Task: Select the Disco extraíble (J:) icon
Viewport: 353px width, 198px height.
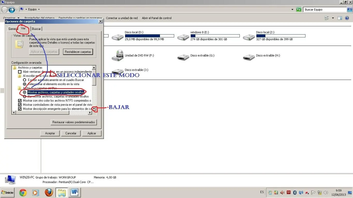Action: [x=118, y=71]
